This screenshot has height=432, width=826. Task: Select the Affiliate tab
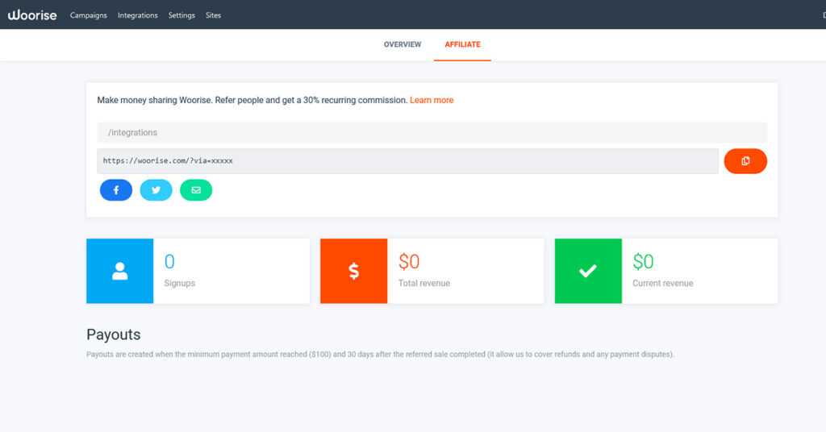click(x=462, y=44)
